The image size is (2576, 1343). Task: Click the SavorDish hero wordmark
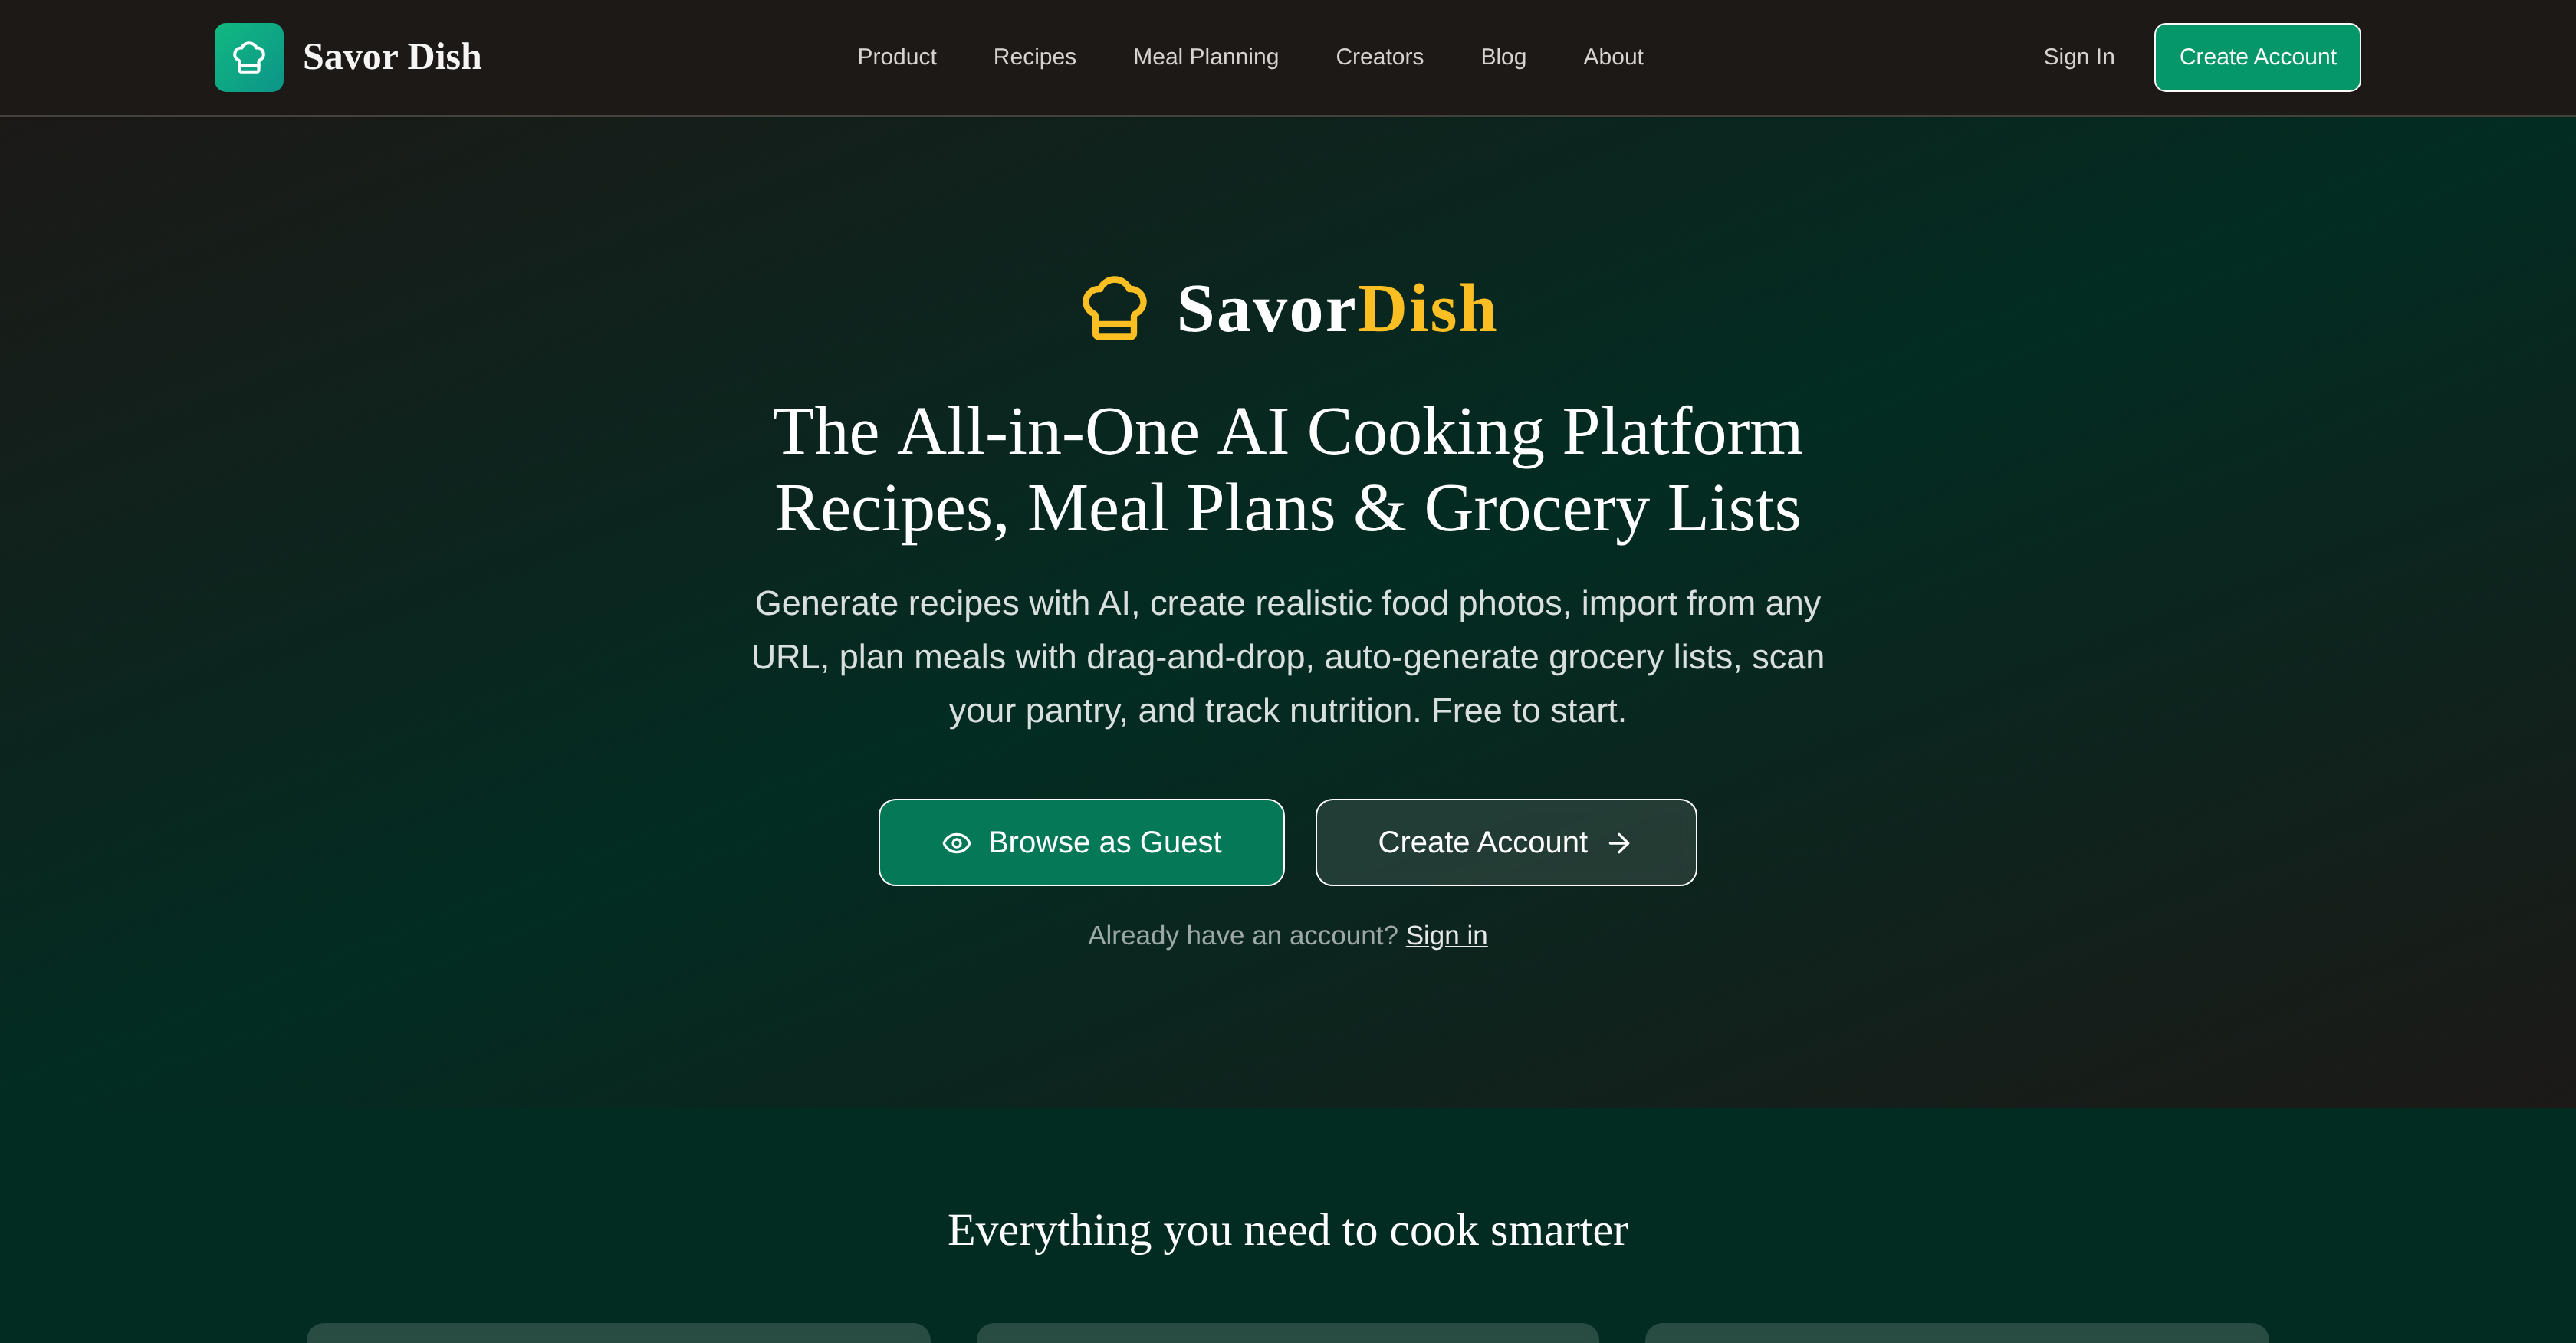1336,308
